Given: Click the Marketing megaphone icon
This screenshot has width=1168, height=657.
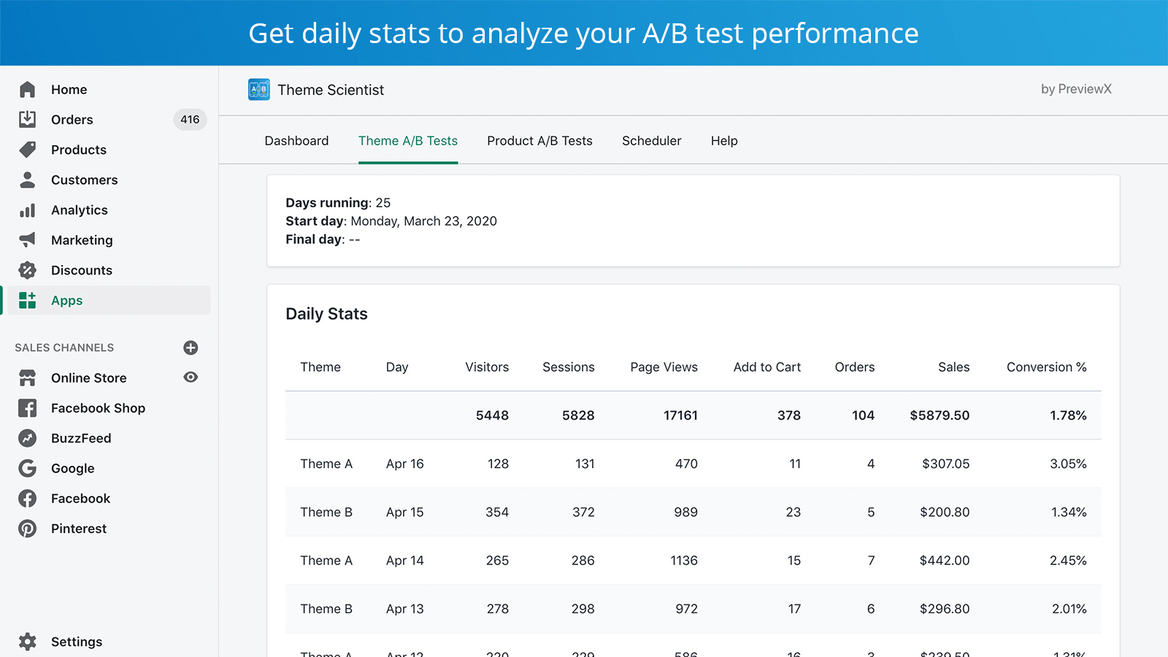Looking at the screenshot, I should 27,240.
